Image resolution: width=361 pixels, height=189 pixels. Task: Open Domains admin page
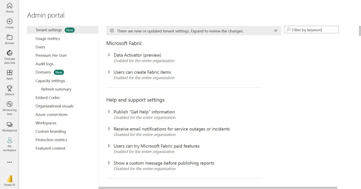pos(43,72)
